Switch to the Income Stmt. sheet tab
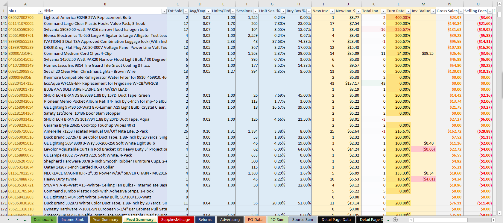503x223 pixels. (73, 220)
